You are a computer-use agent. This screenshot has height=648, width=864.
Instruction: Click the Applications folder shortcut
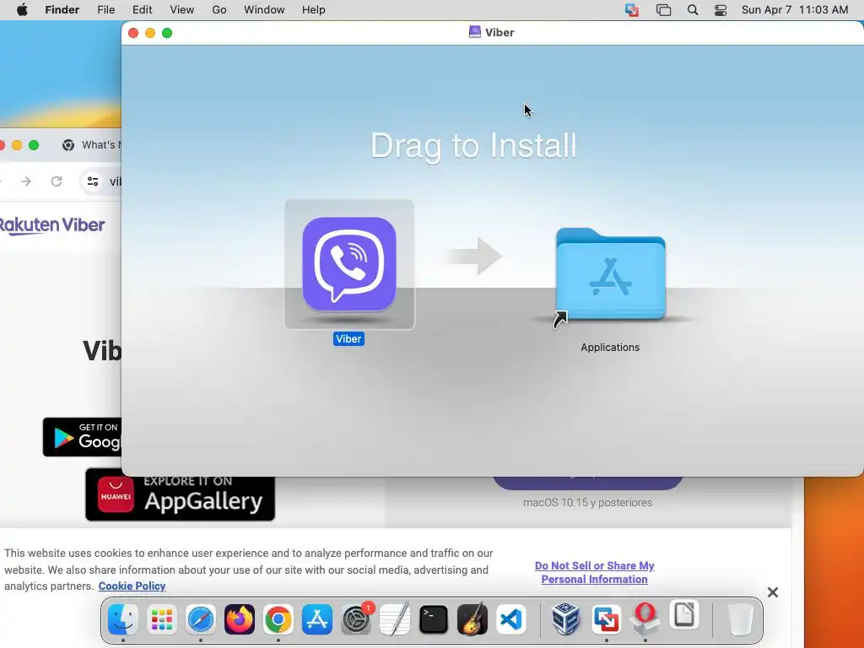(610, 274)
